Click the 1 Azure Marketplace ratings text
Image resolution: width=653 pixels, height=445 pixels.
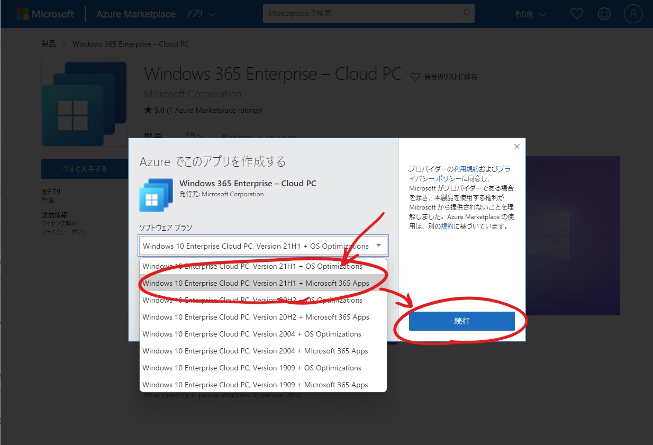pos(214,111)
